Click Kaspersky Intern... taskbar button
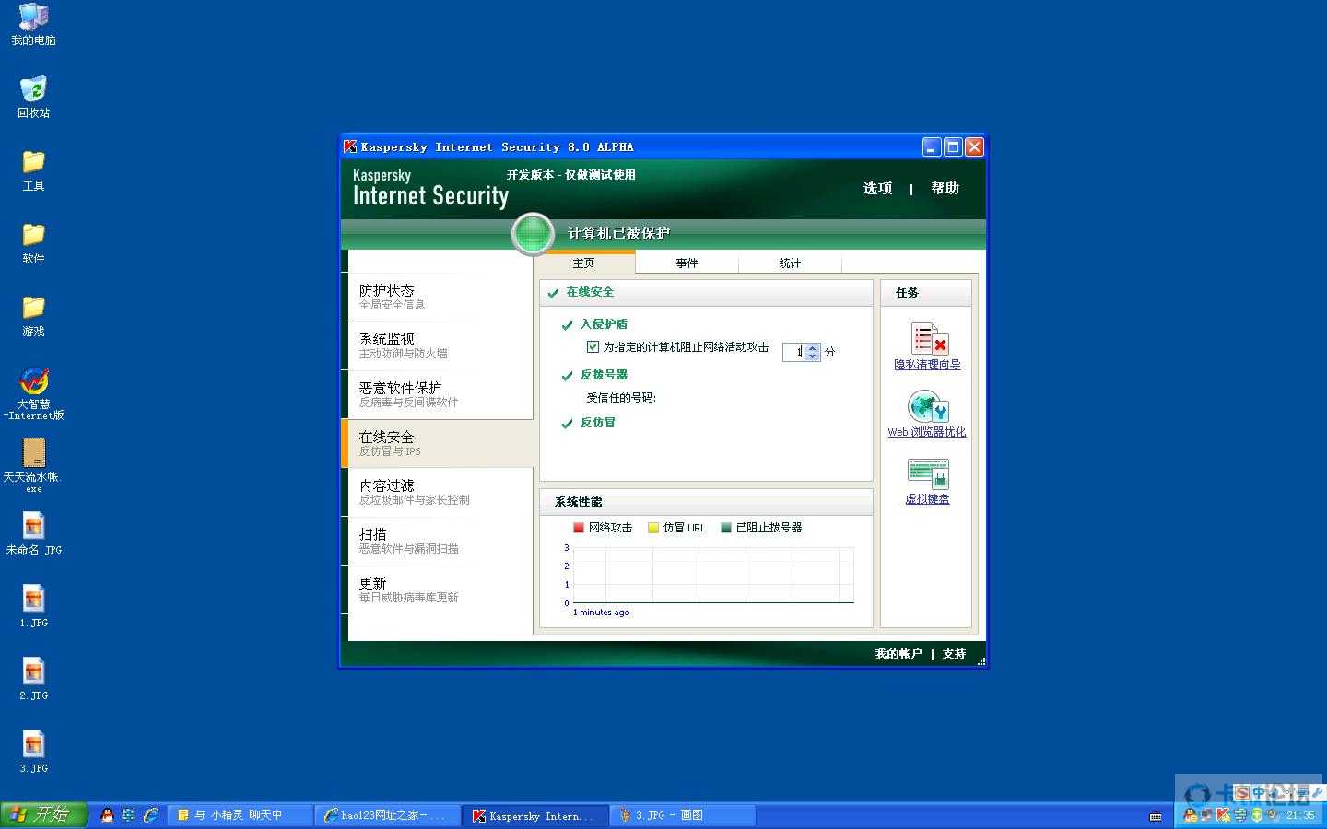The height and width of the screenshot is (829, 1327). click(534, 815)
